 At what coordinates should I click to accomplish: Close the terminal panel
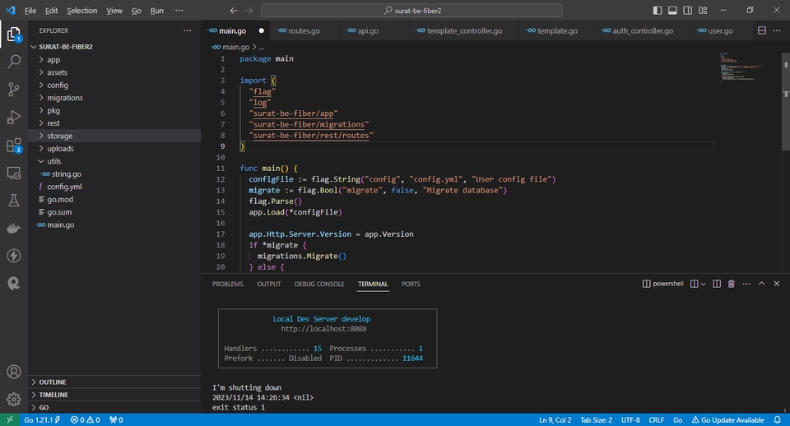(776, 284)
